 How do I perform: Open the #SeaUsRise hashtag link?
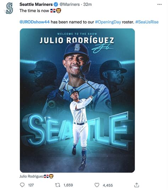point(147,22)
